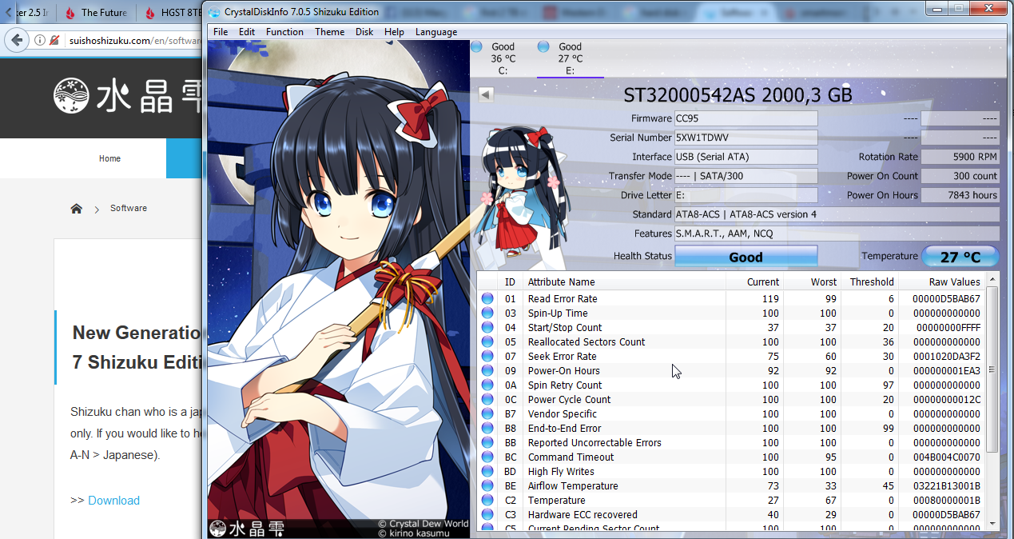
Task: Click status orb for Power-On Hours
Action: 487,371
